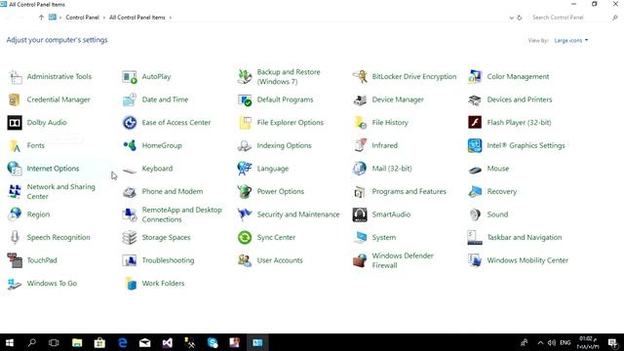Click the Speech Recognition link
Screen dimensions: 624x351
58,238
